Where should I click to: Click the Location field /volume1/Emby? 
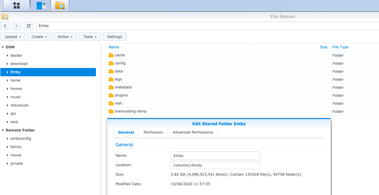[x=215, y=165]
